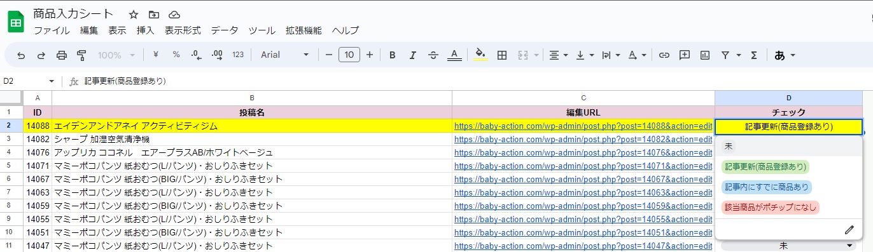Format the cell as percent
This screenshot has width=873, height=252.
click(176, 55)
